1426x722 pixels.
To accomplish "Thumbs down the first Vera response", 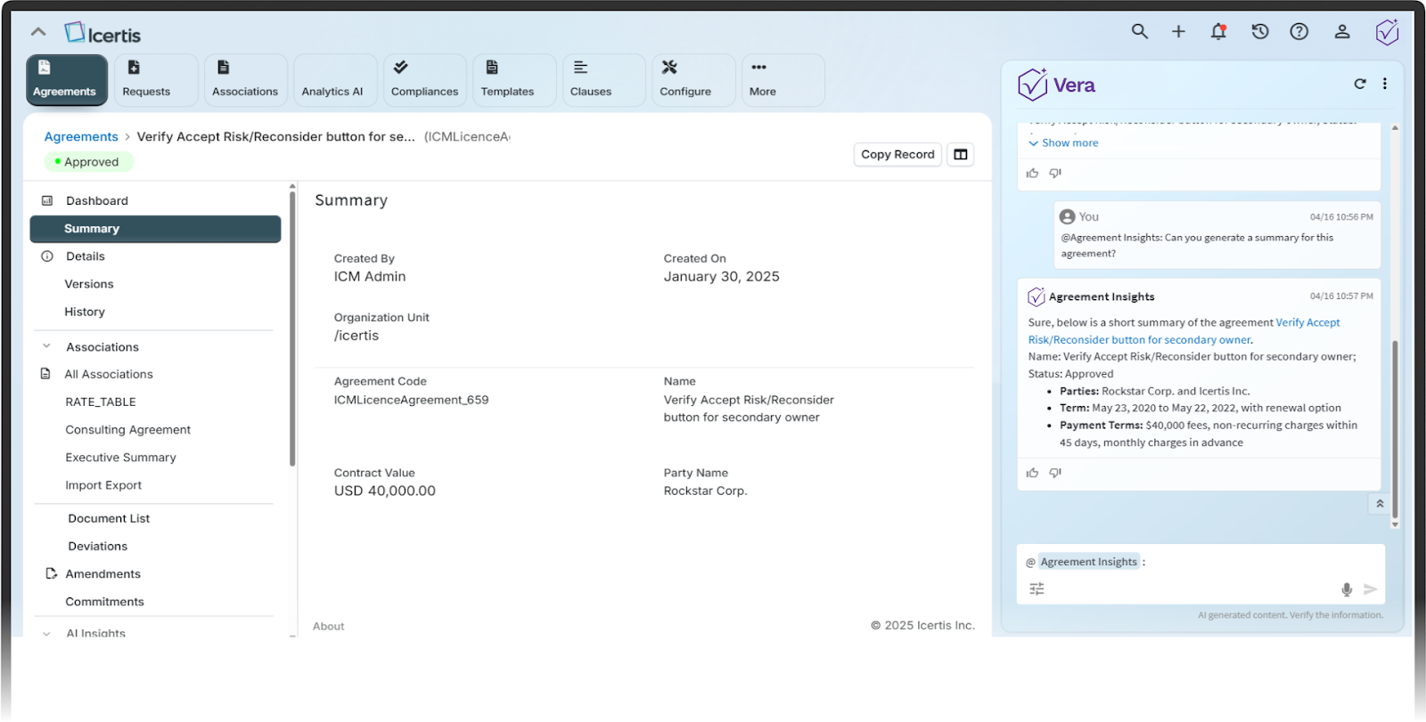I will pyautogui.click(x=1055, y=174).
